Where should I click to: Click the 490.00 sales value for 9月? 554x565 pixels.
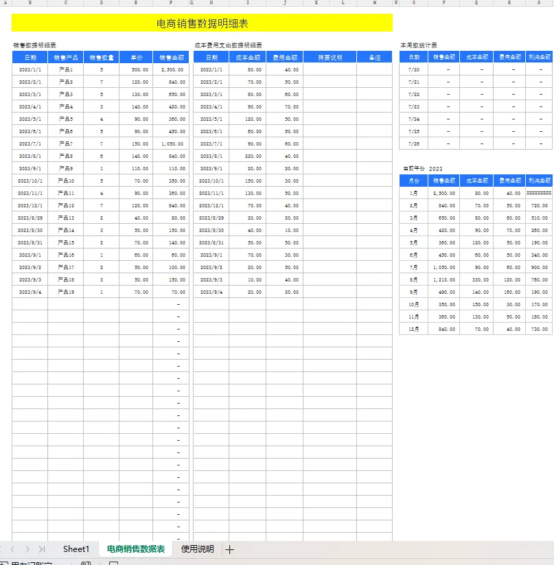(443, 292)
